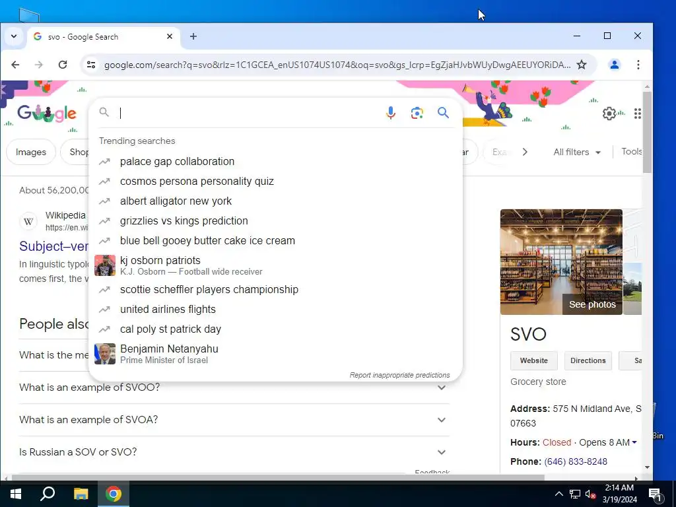The width and height of the screenshot is (676, 507).
Task: Expand 'Is Russian a SOV or SVO?'
Action: 234,452
